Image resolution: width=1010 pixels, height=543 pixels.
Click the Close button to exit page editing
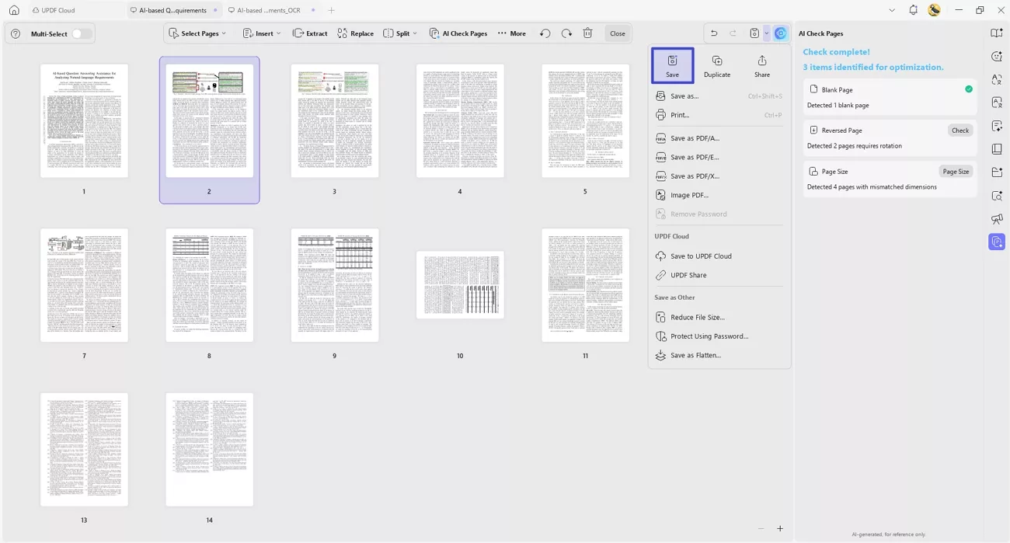click(617, 33)
